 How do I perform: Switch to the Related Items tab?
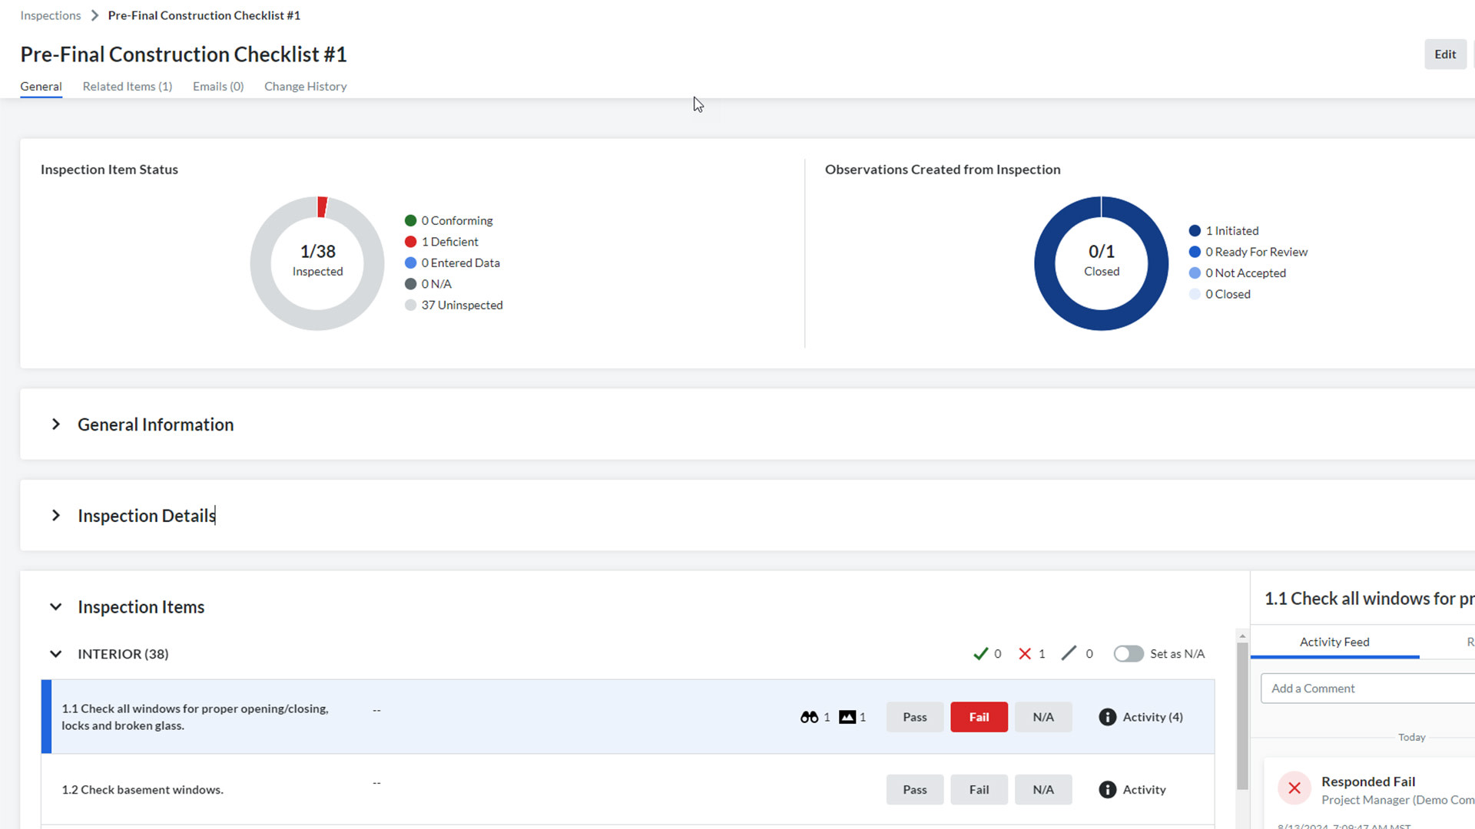point(128,86)
